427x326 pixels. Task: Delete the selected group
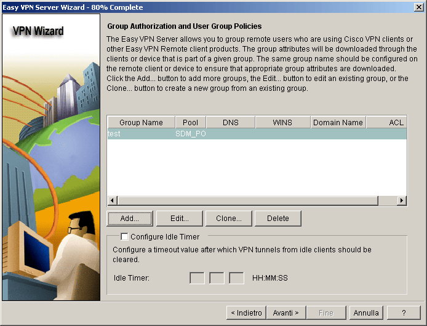click(x=277, y=219)
